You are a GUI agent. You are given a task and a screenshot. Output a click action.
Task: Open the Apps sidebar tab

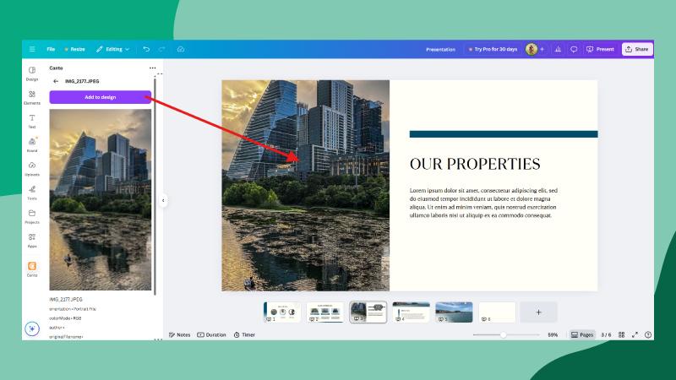(x=32, y=241)
